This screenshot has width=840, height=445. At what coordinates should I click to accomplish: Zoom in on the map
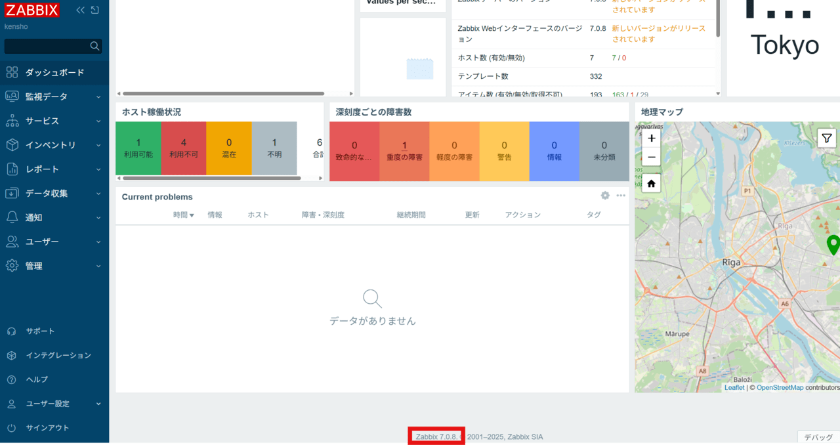tap(651, 138)
